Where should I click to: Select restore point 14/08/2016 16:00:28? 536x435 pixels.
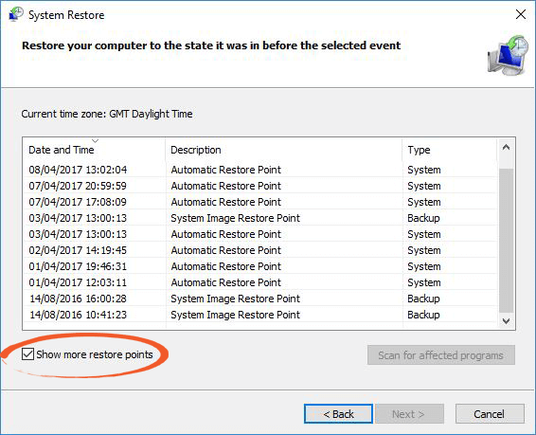tap(260, 299)
